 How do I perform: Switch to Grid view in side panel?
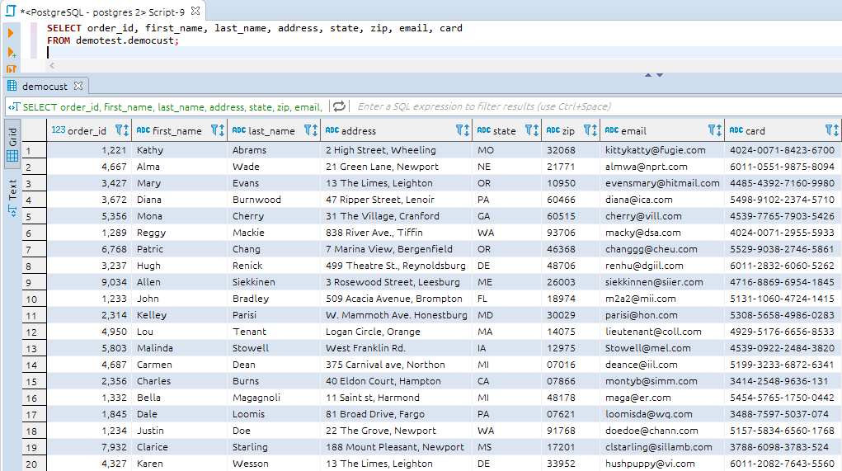coord(12,144)
